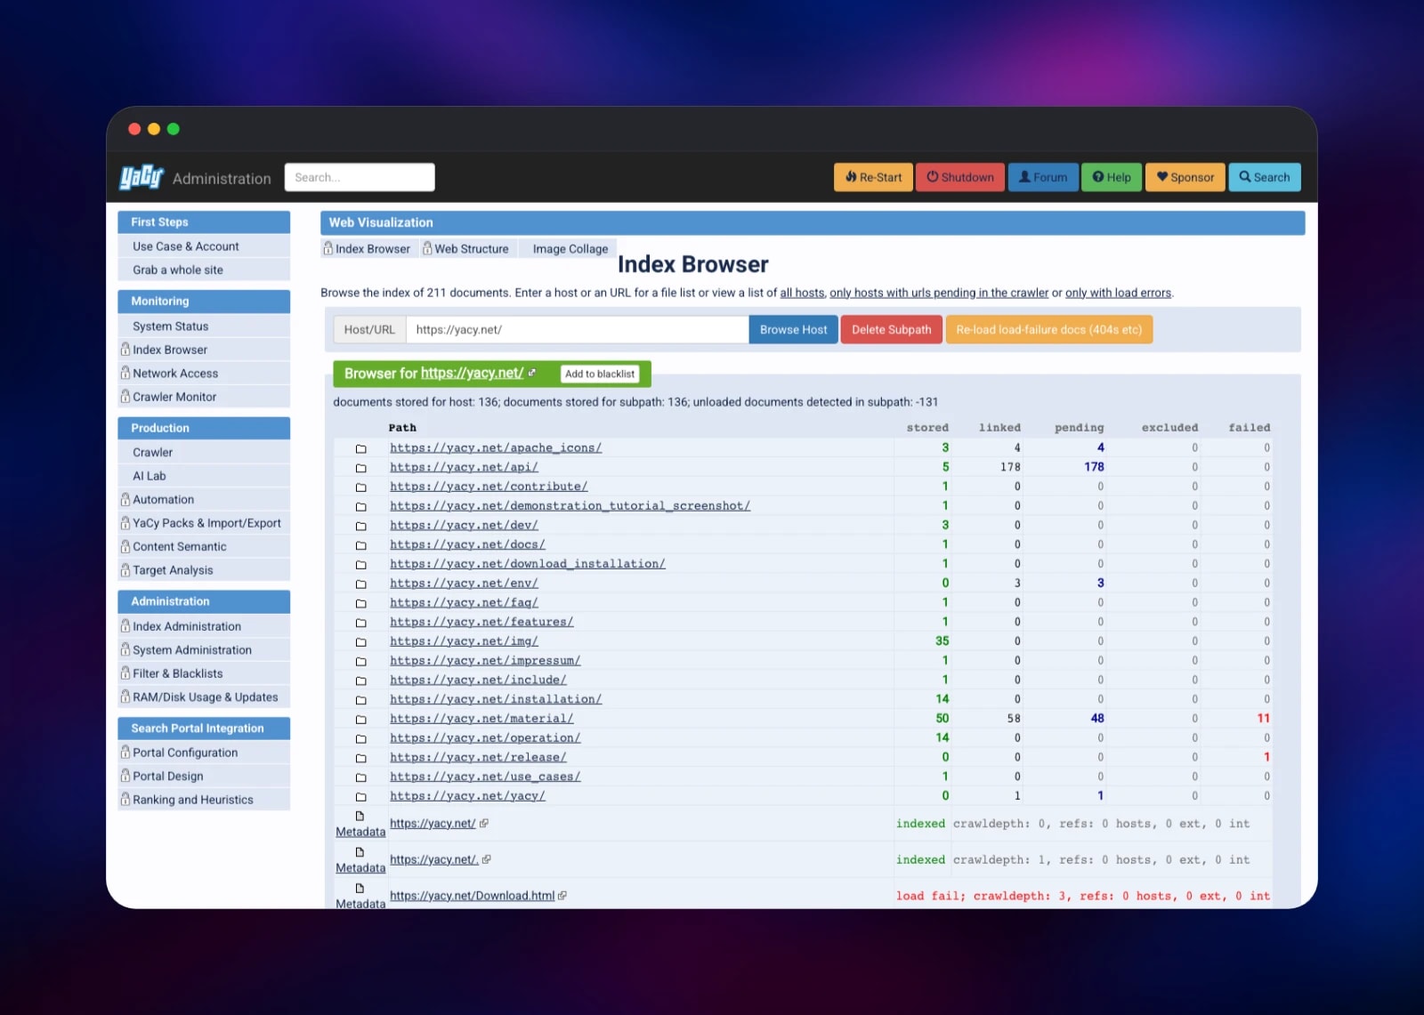1424x1015 pixels.
Task: Open folder icon for include row
Action: (360, 681)
